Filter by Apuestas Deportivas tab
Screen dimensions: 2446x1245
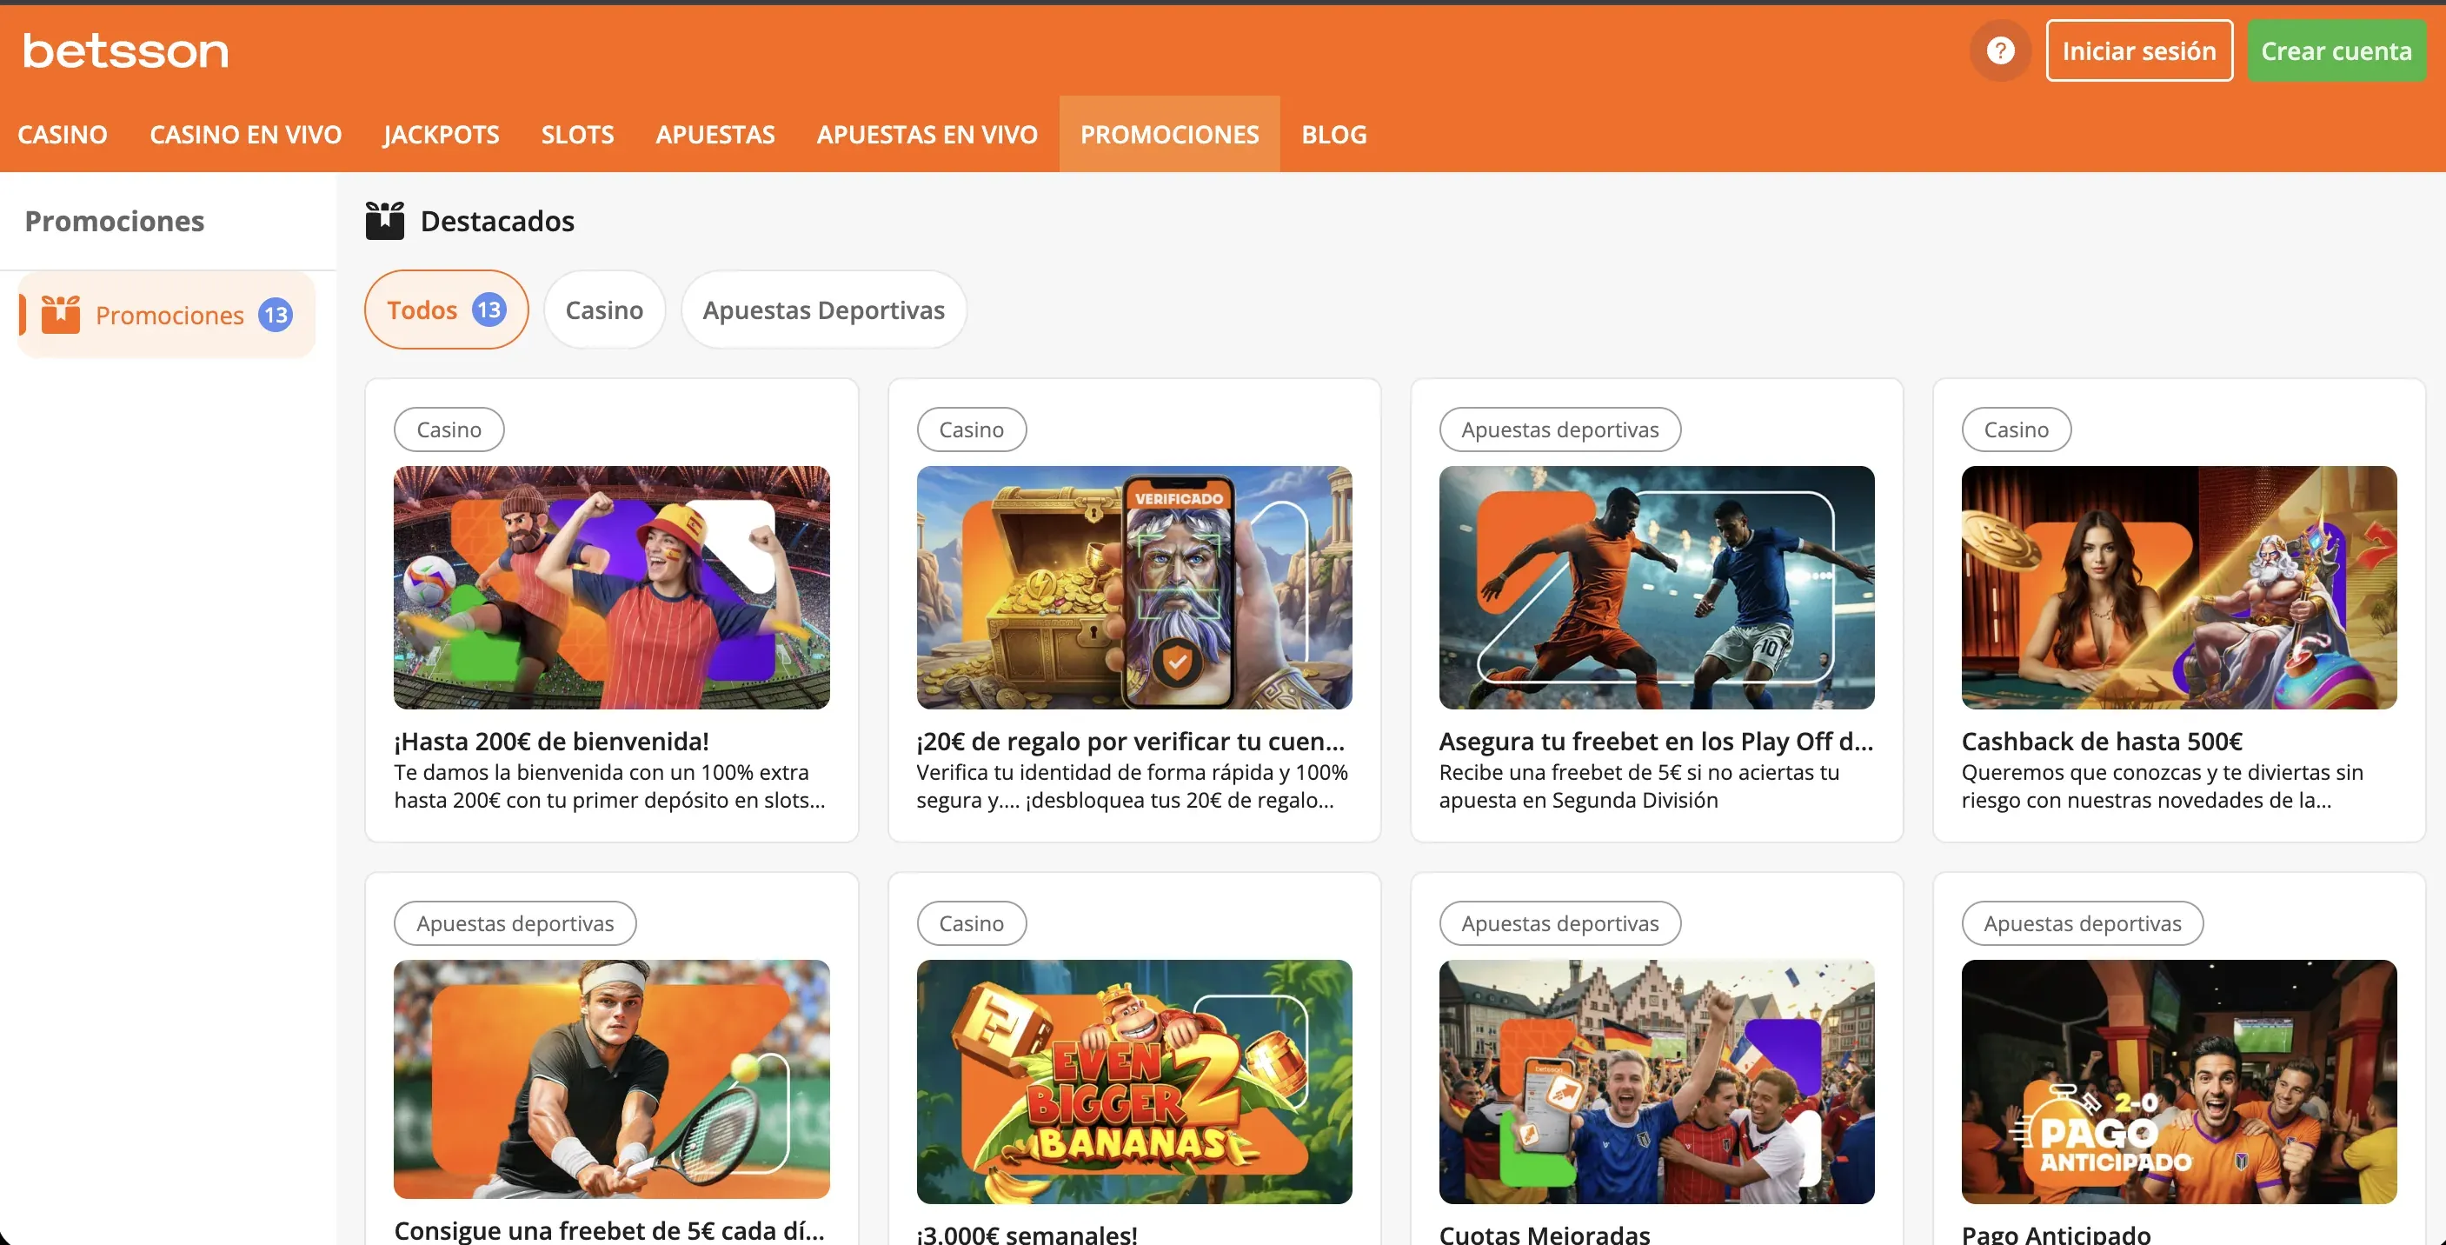click(823, 310)
